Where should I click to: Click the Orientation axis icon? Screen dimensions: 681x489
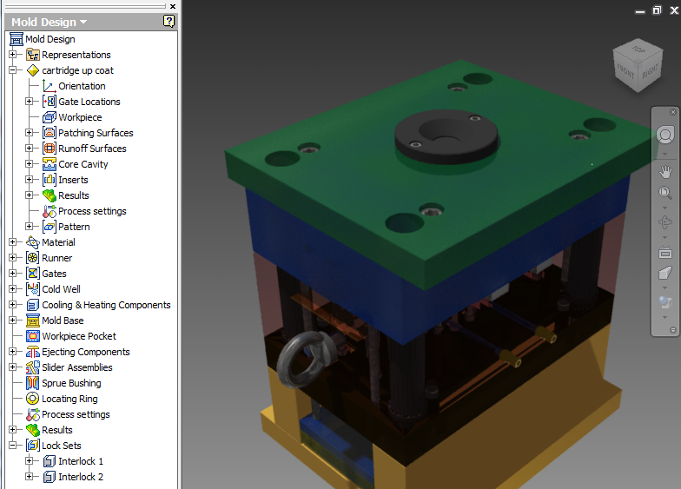[x=50, y=86]
